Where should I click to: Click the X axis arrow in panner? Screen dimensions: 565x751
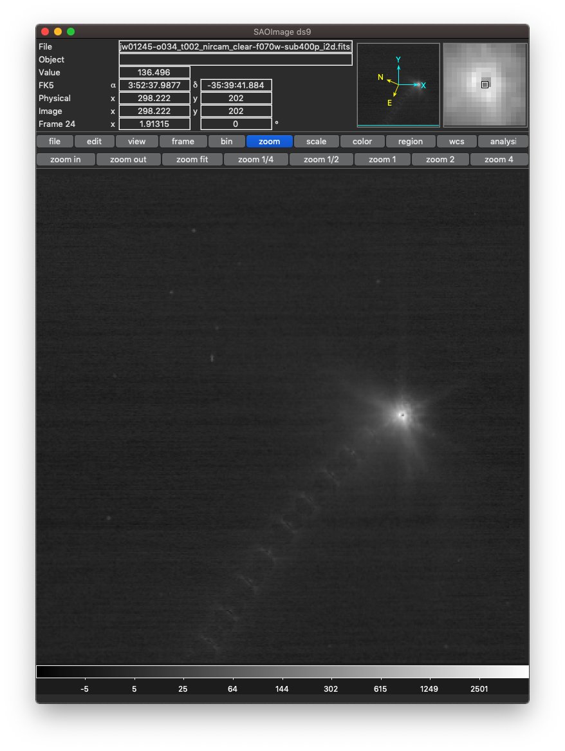[x=411, y=85]
